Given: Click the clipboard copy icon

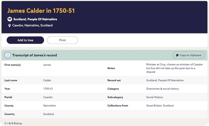Looking at the screenshot, I should [177, 55].
